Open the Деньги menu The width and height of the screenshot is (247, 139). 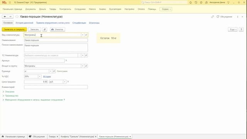pyautogui.click(x=42, y=9)
